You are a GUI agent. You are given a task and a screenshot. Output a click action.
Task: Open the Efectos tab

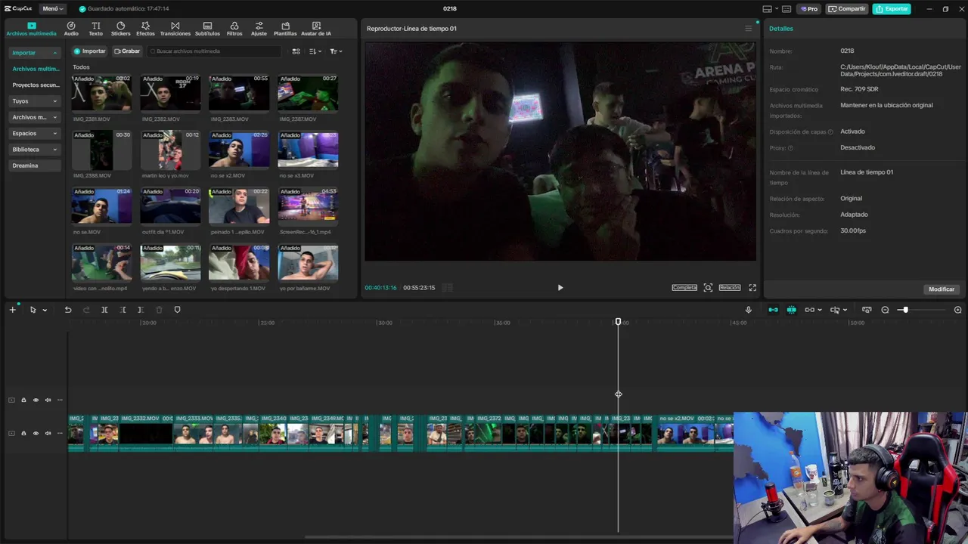coord(145,29)
